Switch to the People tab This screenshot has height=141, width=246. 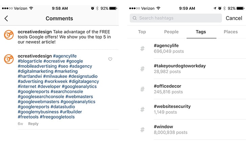[x=171, y=32]
